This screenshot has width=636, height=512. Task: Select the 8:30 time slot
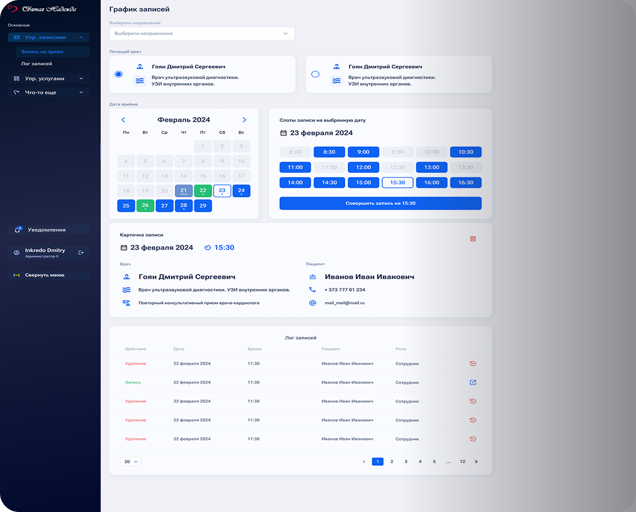329,152
